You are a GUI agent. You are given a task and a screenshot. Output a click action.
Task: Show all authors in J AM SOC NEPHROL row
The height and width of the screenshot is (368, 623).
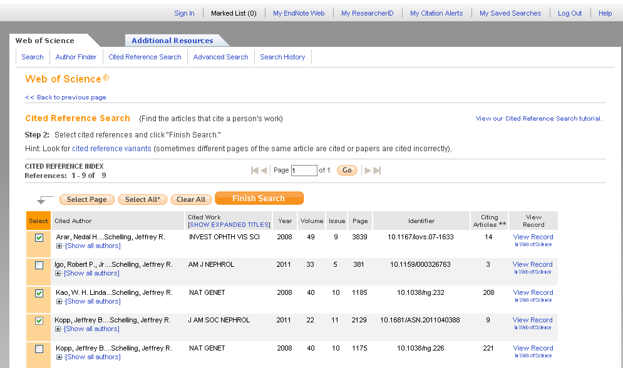coord(91,329)
